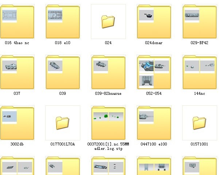The height and width of the screenshot is (175, 219).
Task: Select the 052-054 folder with tank previews
Action: click(154, 73)
